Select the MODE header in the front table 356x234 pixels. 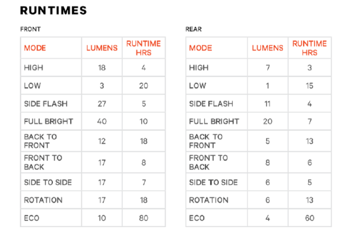(x=35, y=48)
